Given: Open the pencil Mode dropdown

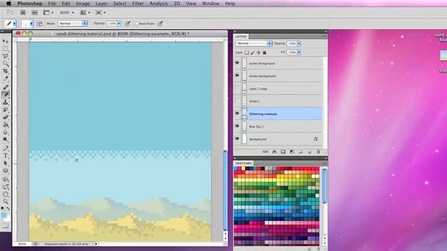Looking at the screenshot, I should point(73,23).
